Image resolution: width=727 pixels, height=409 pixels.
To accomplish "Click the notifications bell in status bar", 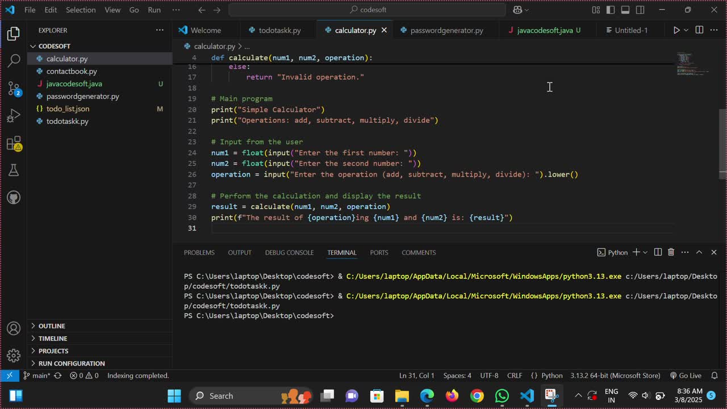I will point(715,375).
